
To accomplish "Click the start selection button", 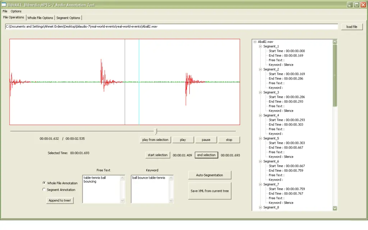I will pos(157,155).
